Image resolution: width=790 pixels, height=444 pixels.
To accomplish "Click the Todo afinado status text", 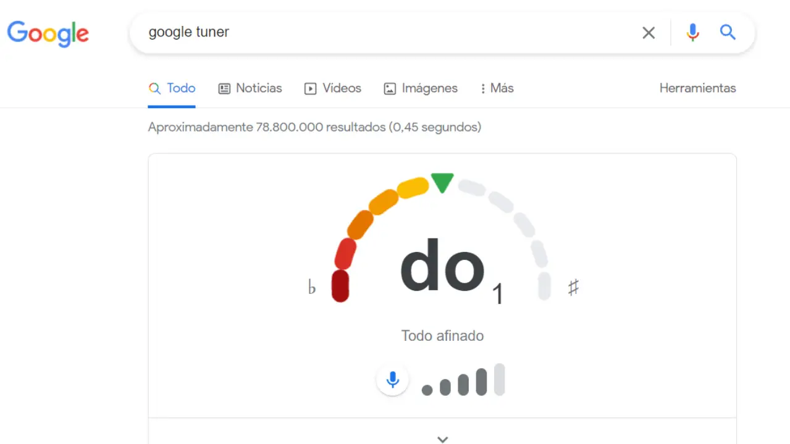I will tap(442, 336).
